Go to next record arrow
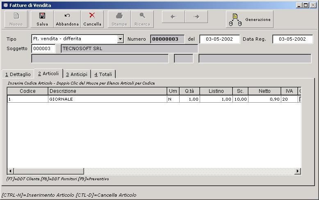 pos(196,17)
